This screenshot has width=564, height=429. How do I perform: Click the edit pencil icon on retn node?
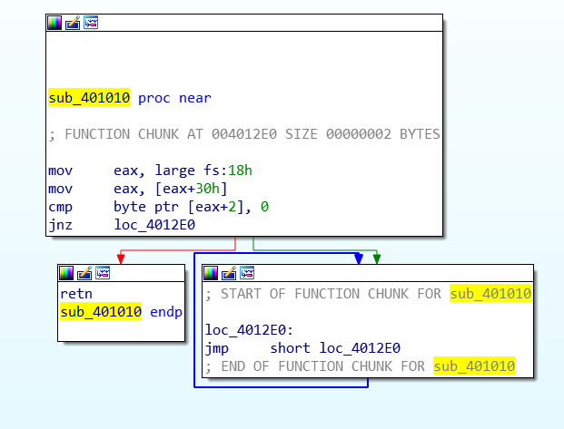84,273
